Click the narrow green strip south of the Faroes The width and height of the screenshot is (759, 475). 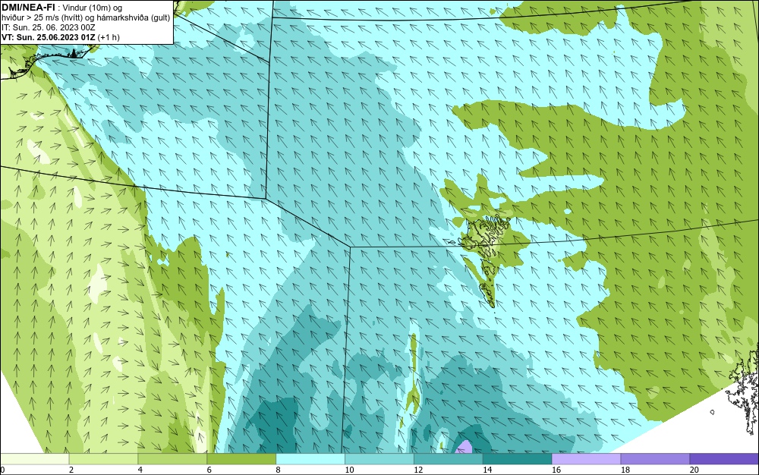414,375
